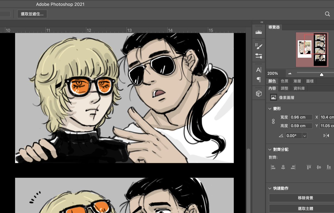Click the pixel layer type icon
This screenshot has height=213, width=334.
(x=273, y=97)
